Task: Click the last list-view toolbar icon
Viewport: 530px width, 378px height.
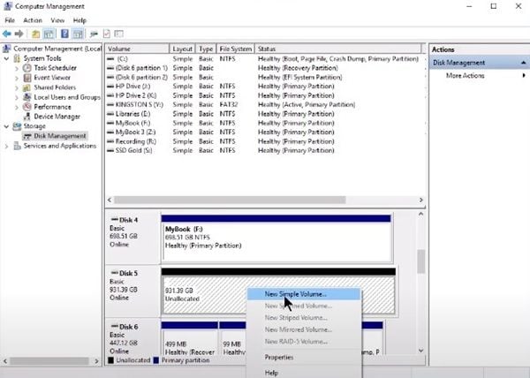Action: pyautogui.click(x=118, y=34)
